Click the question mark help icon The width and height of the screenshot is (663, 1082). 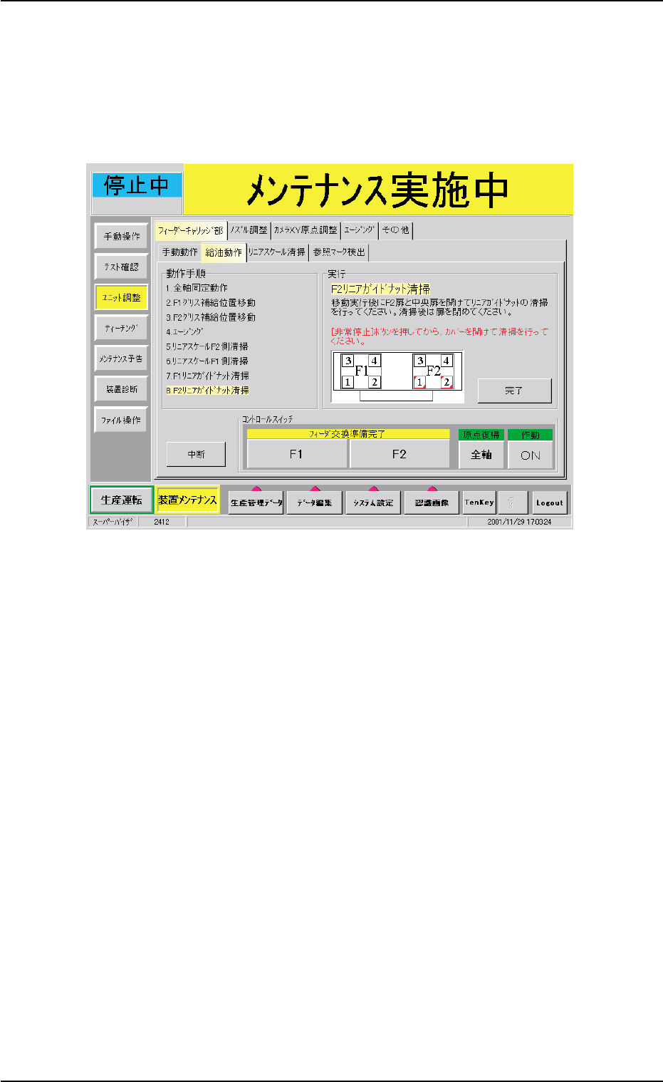click(511, 502)
